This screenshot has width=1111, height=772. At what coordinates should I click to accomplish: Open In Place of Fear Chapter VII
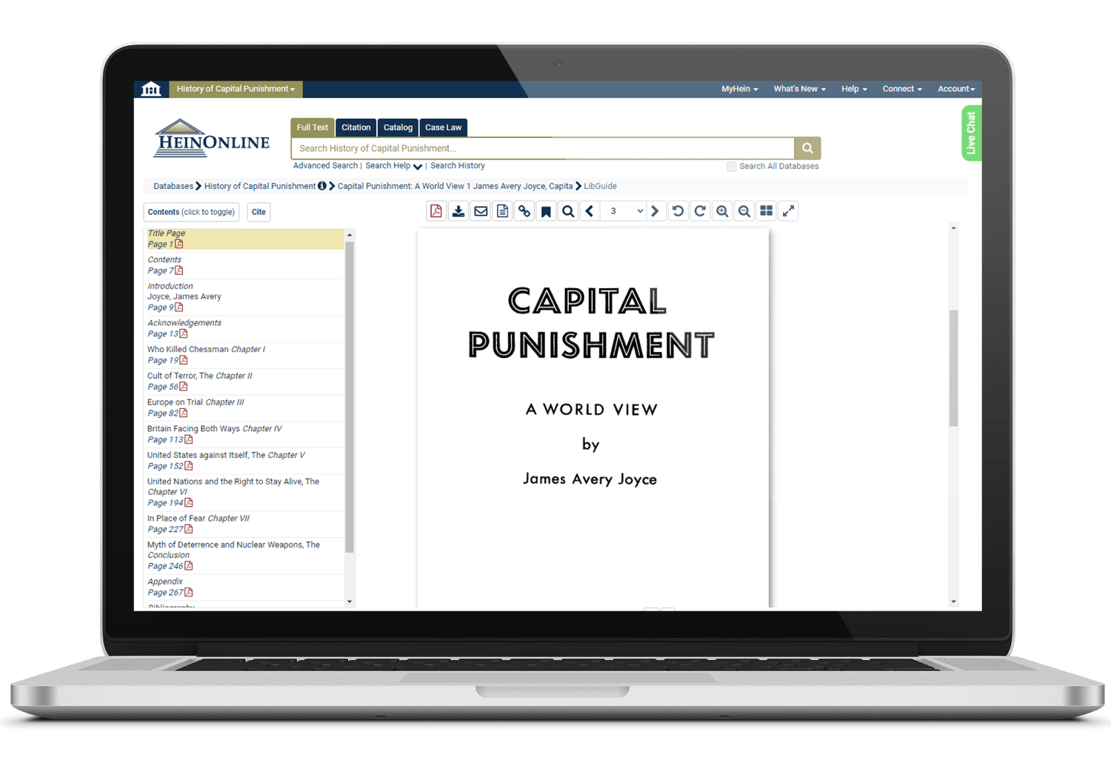198,519
